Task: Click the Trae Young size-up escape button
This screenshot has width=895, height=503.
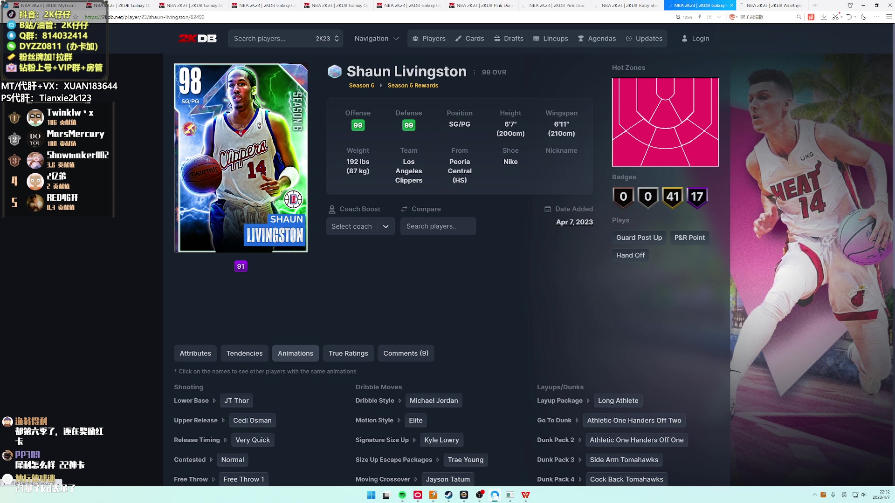Action: tap(465, 460)
